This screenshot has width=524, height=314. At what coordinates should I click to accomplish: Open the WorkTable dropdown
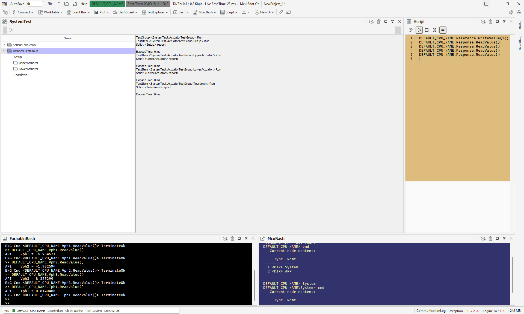[51, 12]
